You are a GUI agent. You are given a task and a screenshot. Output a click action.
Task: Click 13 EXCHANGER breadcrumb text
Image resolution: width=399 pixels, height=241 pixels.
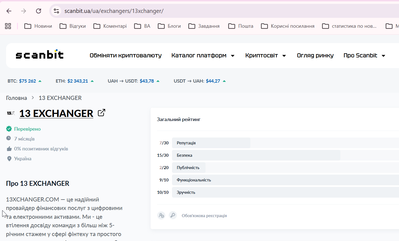(60, 98)
